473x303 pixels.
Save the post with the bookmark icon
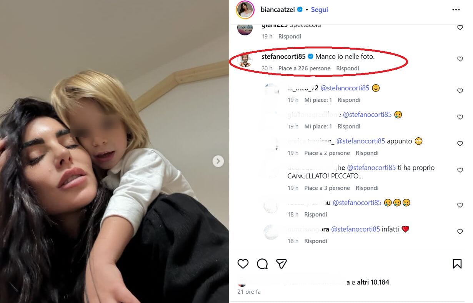click(x=457, y=264)
